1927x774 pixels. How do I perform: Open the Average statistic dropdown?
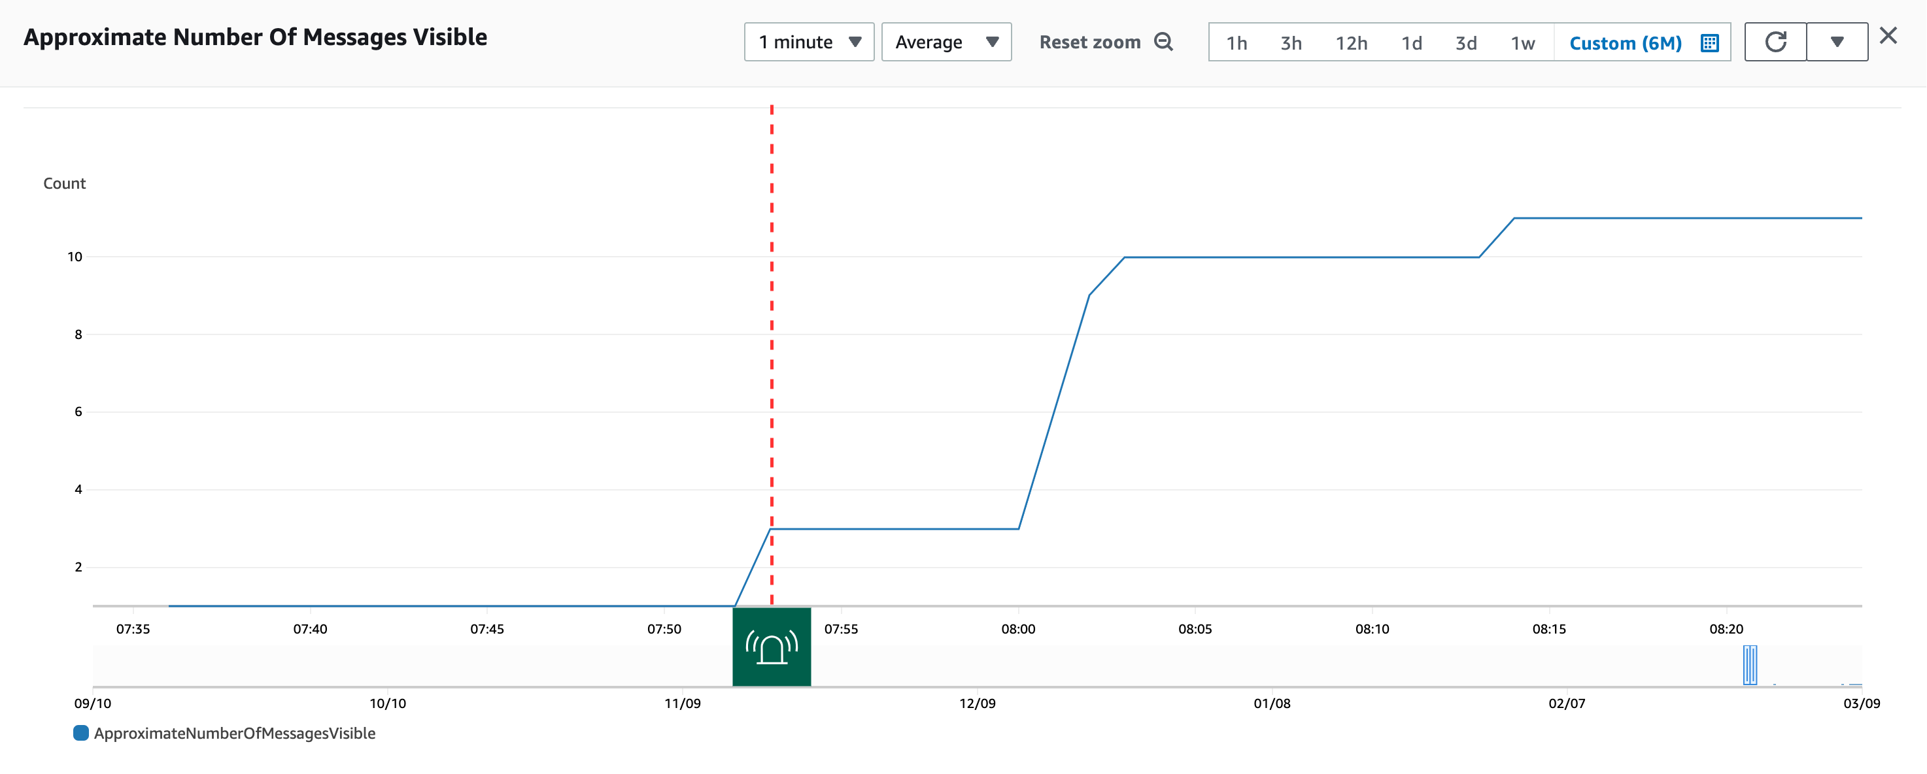pyautogui.click(x=946, y=42)
